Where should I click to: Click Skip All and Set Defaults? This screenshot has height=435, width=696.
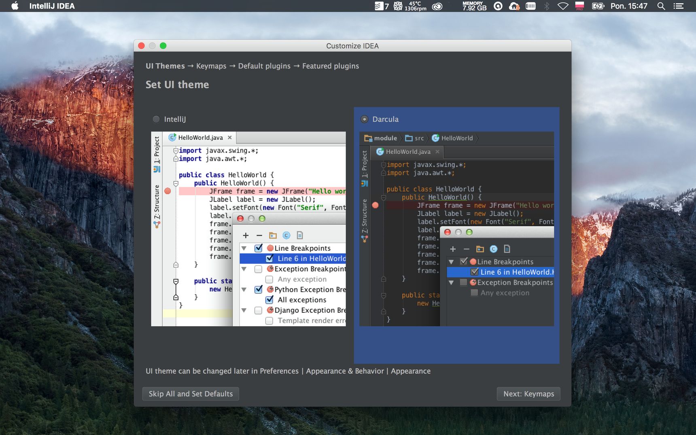191,394
